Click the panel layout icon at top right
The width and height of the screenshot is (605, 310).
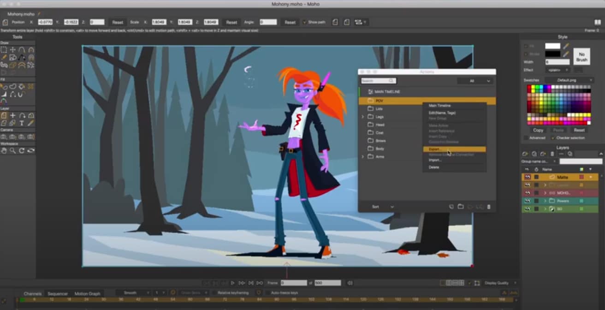pyautogui.click(x=598, y=22)
